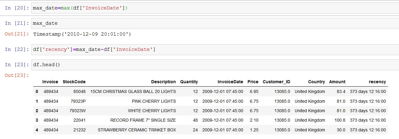Click United Kingdom in the WHITE CHERRY LIGHTS row
Screen dimensions: 399x139
(310, 111)
